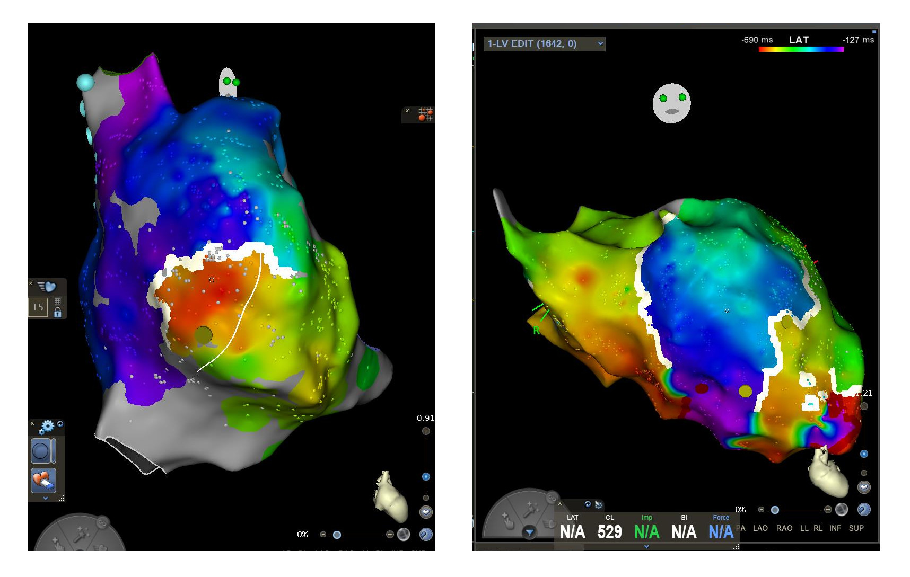Switch to SUP view
Image resolution: width=910 pixels, height=577 pixels.
pos(856,528)
